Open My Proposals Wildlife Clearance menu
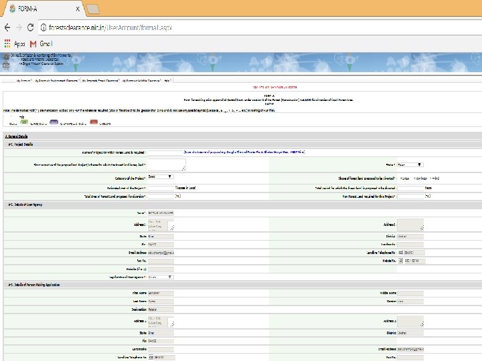 (x=141, y=80)
